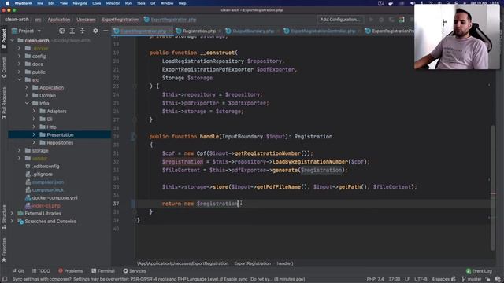This screenshot has height=283, width=504.
Task: Expand the Adapters folder
Action: tap(34, 112)
